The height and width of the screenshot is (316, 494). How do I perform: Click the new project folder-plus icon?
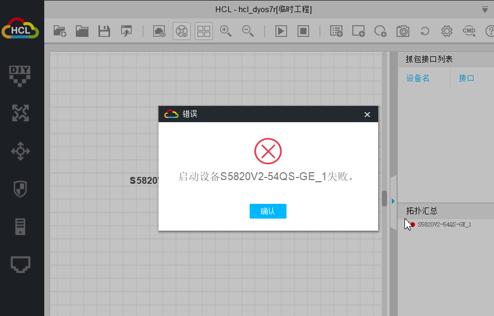(60, 31)
